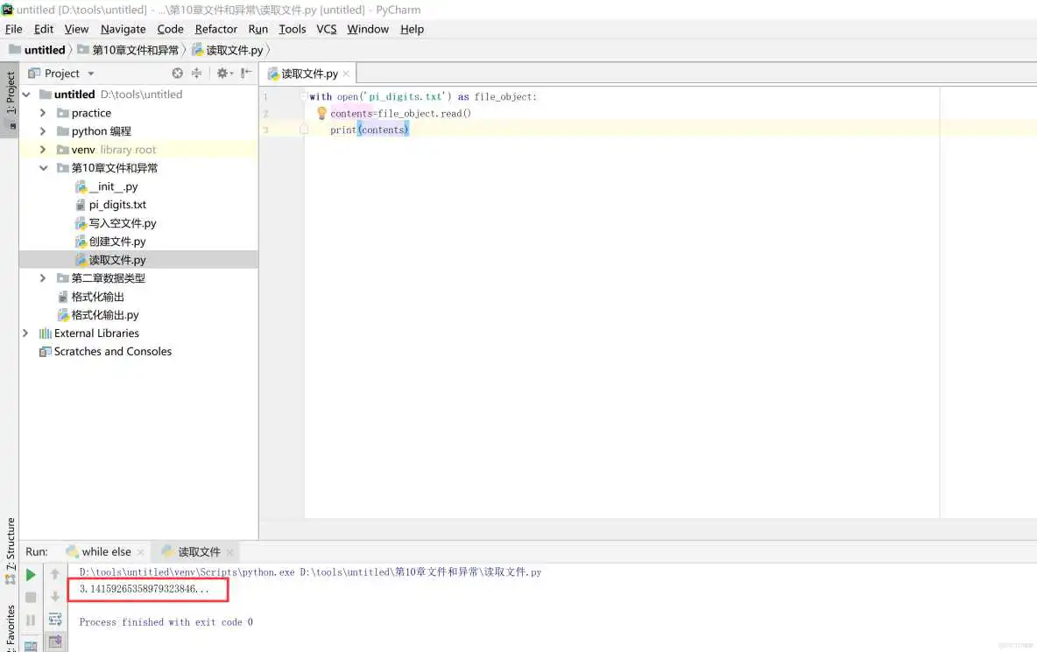The height and width of the screenshot is (652, 1037).
Task: Rerun the script in the Run panel
Action: point(29,574)
